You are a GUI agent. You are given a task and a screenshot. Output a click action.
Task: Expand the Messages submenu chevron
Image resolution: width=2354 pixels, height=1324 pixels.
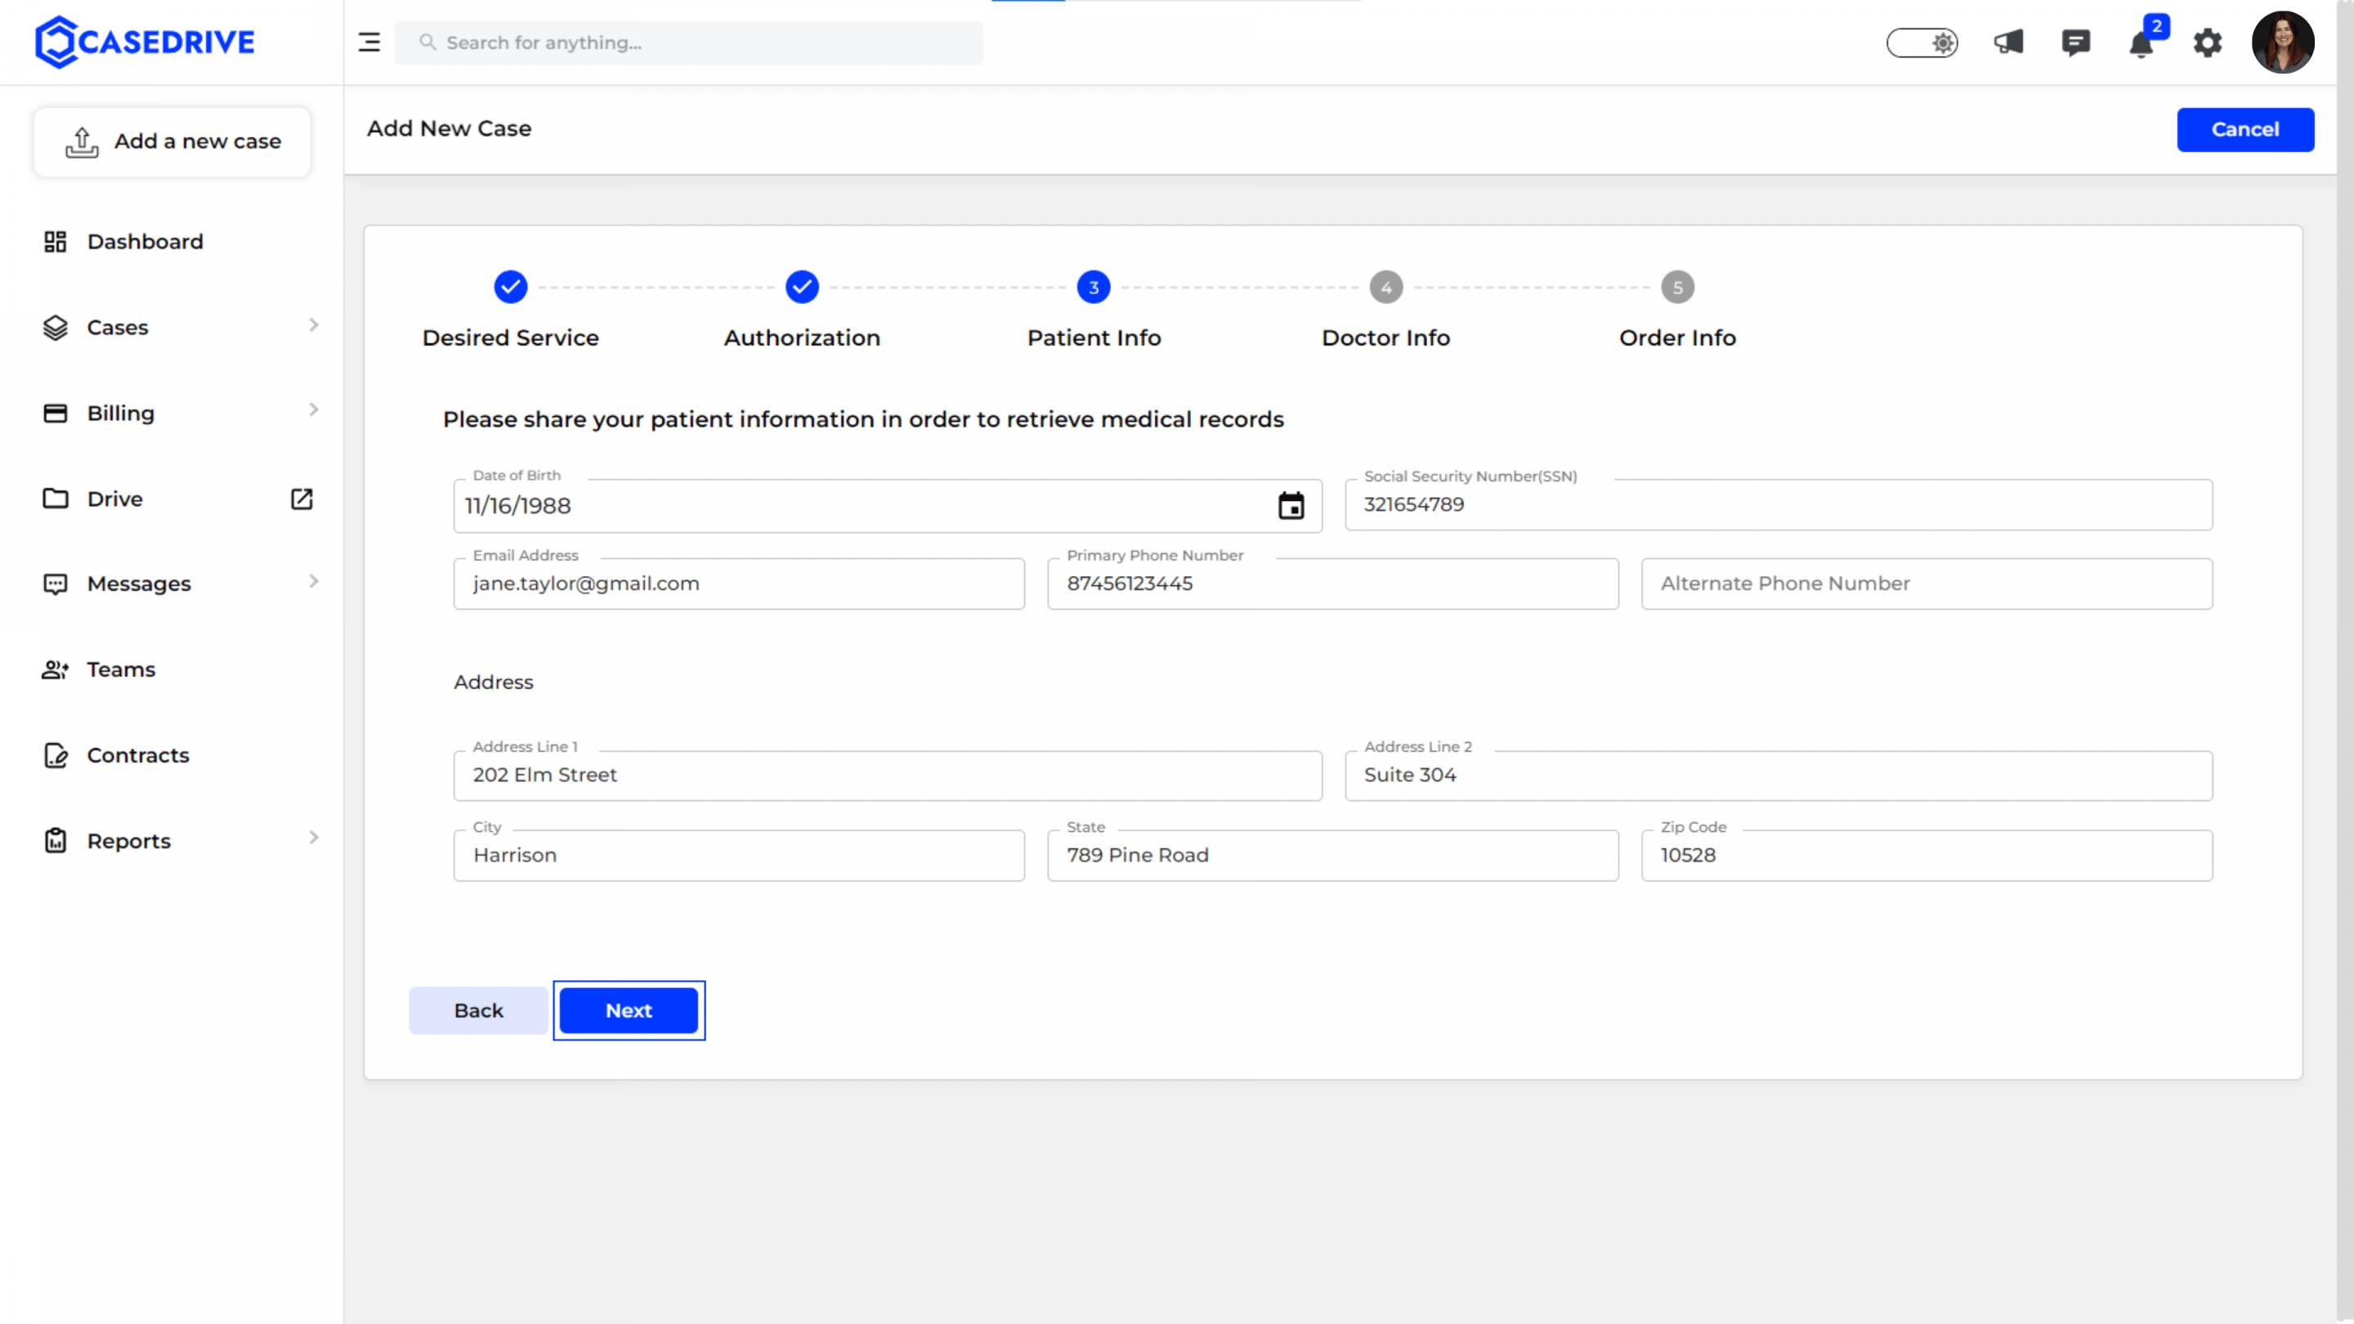pyautogui.click(x=313, y=581)
